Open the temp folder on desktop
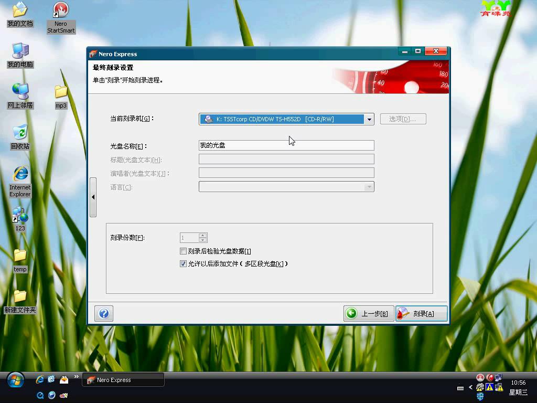Image resolution: width=537 pixels, height=403 pixels. coord(20,260)
